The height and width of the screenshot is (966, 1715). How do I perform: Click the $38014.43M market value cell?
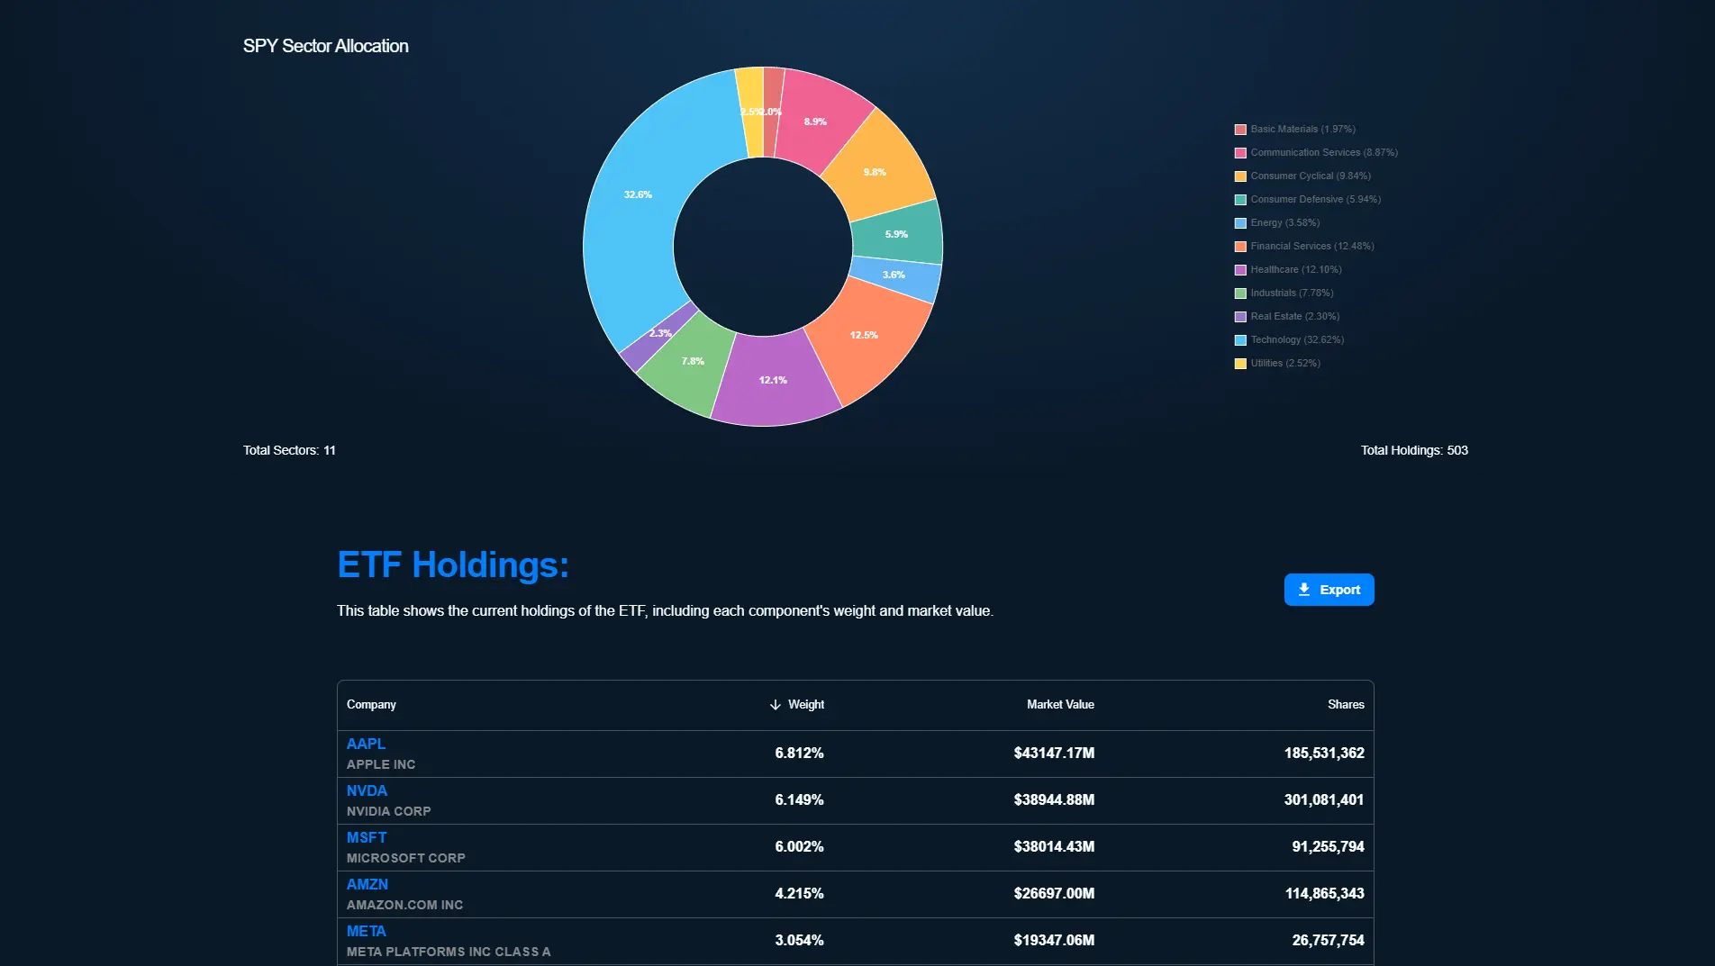click(x=1054, y=847)
